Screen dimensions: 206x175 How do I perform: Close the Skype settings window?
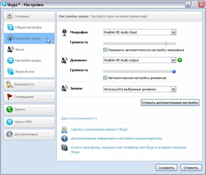tap(201, 5)
